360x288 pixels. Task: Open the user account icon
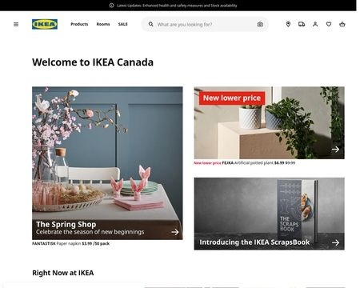pos(315,24)
